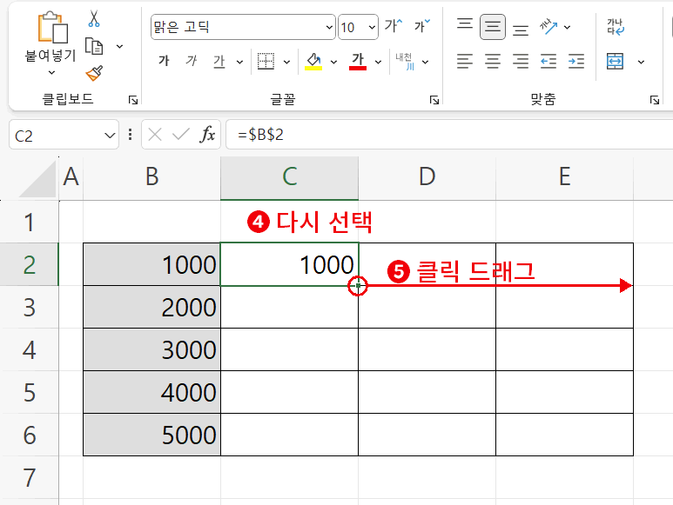
Task: Toggle wrap text 가나다 icon
Action: pos(616,27)
